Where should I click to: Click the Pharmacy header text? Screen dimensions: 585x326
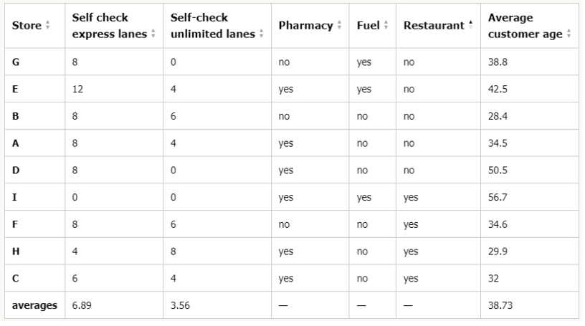pos(305,25)
